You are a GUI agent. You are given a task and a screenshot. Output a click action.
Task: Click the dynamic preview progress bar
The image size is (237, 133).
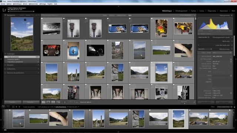[x=21, y=11]
